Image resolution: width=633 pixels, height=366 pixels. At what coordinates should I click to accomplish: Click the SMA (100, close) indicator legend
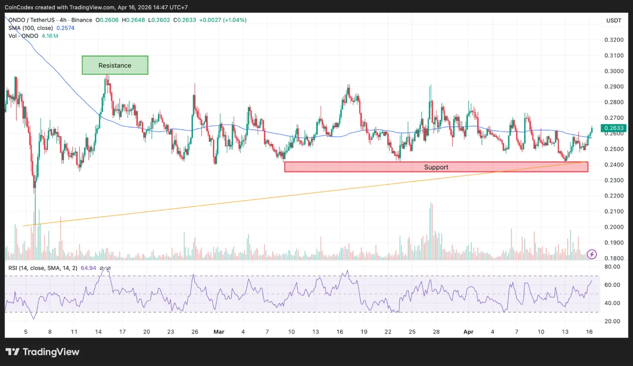pos(31,28)
